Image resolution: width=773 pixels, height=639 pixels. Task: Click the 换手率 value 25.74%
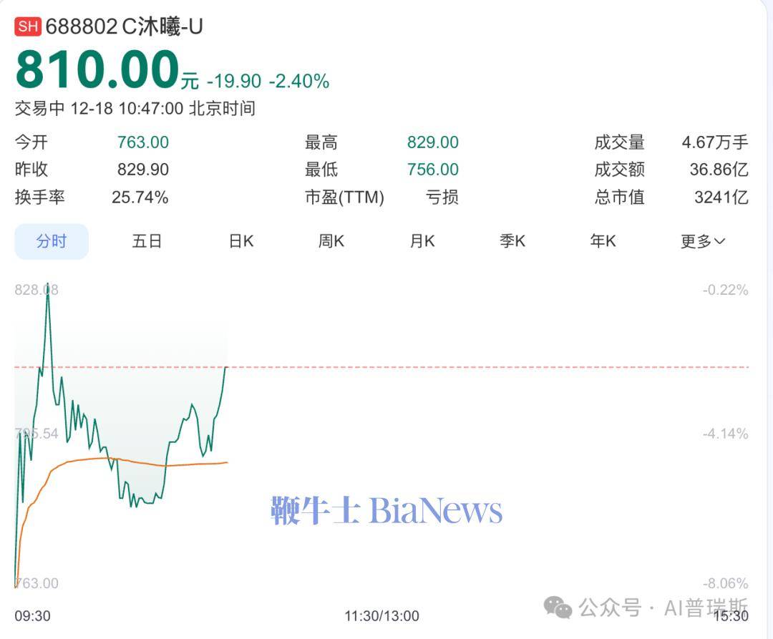pos(140,197)
